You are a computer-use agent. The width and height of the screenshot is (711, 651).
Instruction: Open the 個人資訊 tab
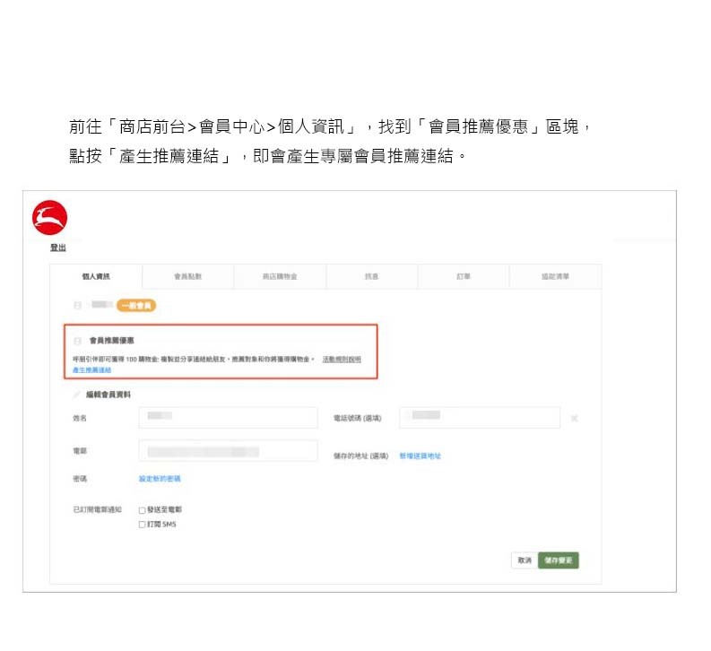coord(96,277)
